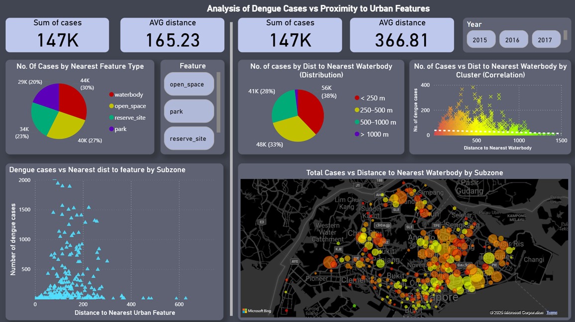575x322 pixels.
Task: Select the red slice in waterbody distance pie
Action: [x=311, y=110]
